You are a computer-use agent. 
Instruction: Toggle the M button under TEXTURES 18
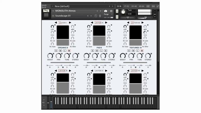click(x=133, y=51)
